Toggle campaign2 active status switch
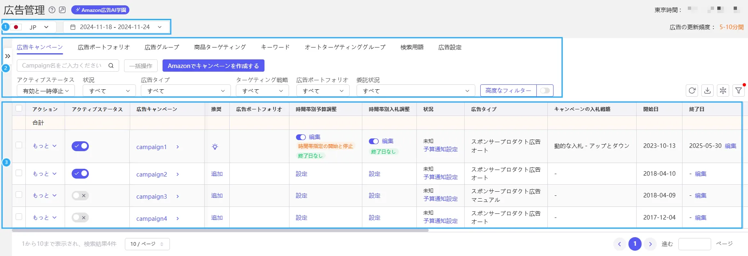The width and height of the screenshot is (748, 256). [80, 174]
